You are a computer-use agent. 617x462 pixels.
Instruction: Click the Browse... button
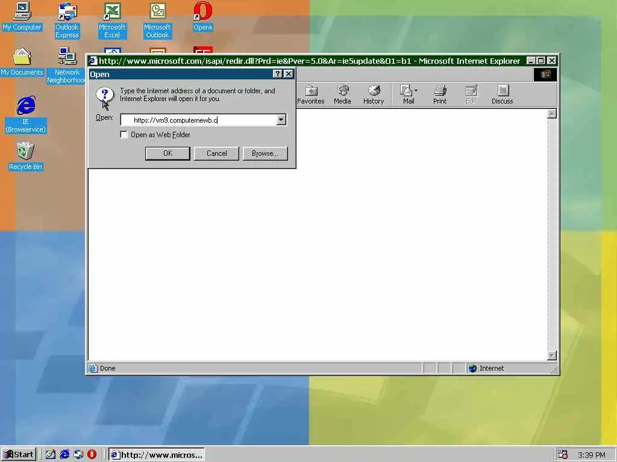[x=265, y=153]
